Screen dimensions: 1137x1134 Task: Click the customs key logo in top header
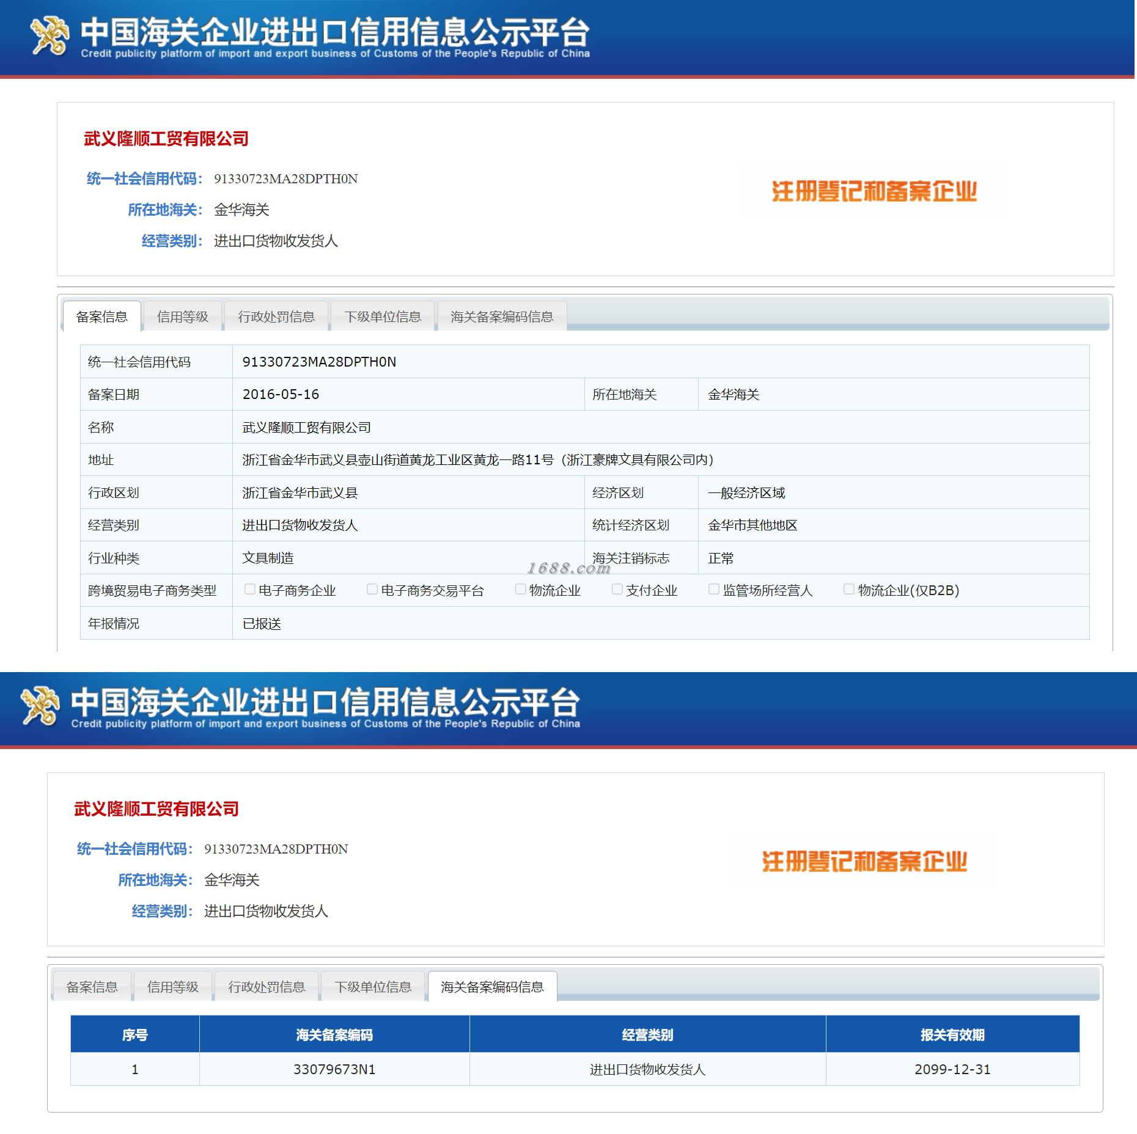[50, 36]
